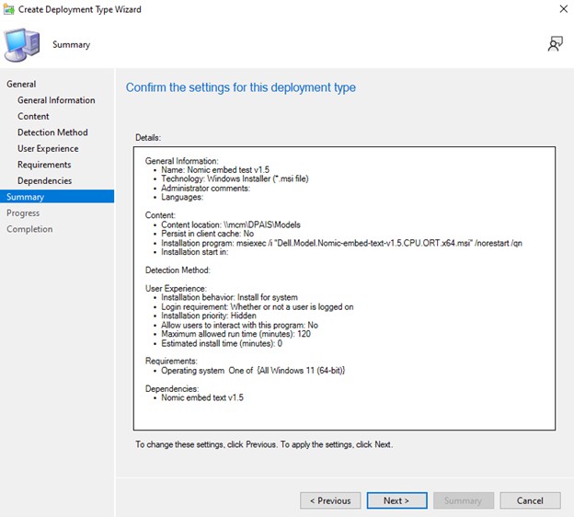The image size is (574, 517).
Task: Click the greyed-out Summary button
Action: click(x=464, y=500)
